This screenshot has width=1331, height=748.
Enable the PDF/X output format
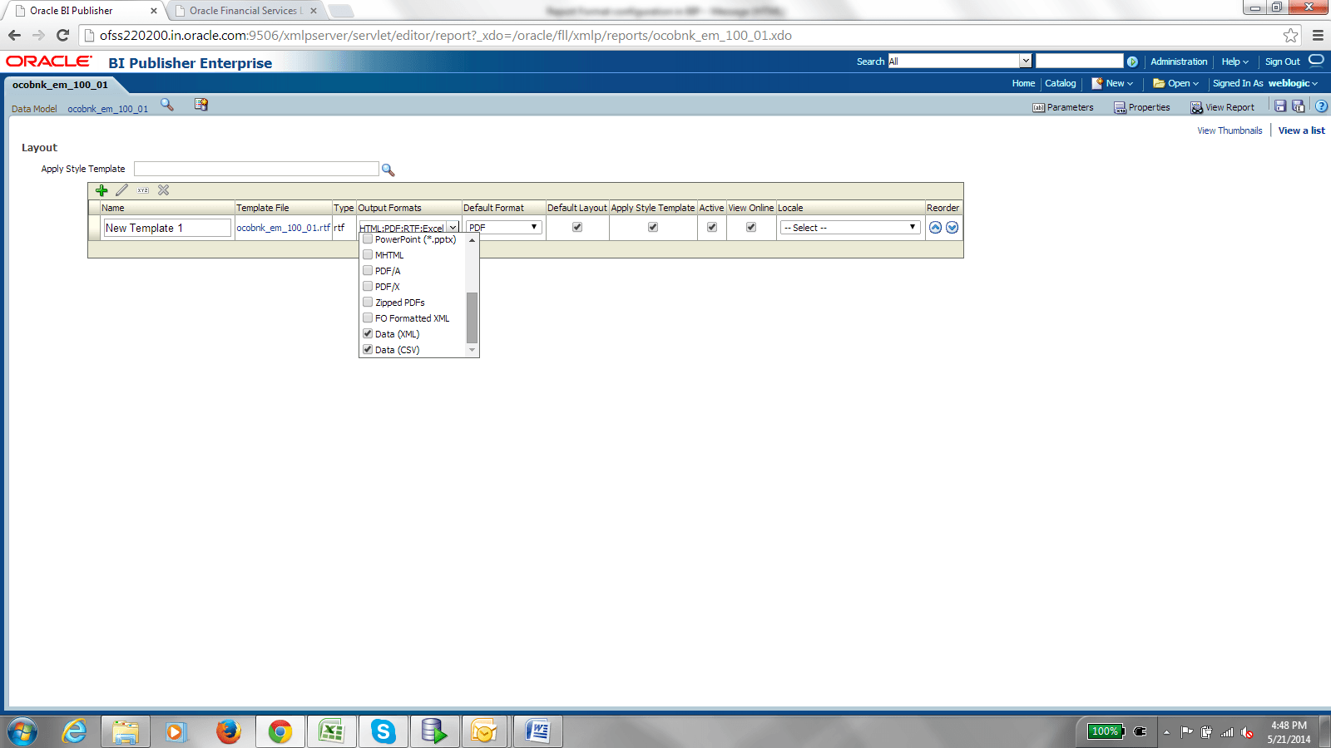(x=368, y=287)
